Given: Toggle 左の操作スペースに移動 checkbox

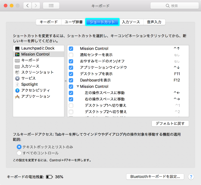Looking at the screenshot, I should coord(71,93).
